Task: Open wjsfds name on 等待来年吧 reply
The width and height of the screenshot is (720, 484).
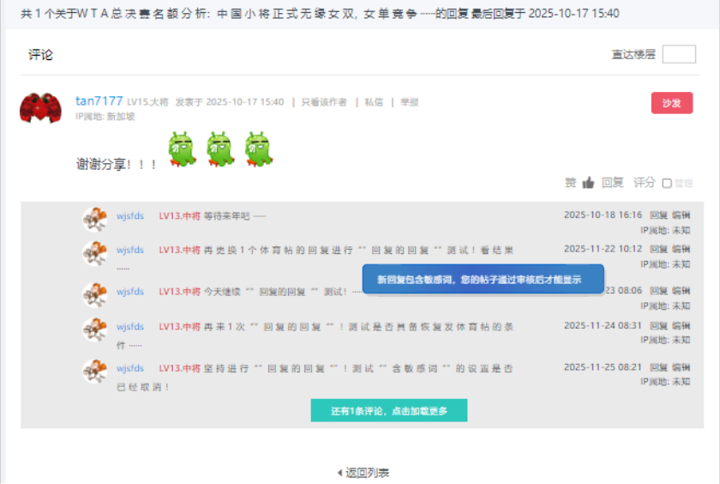Action: tap(130, 216)
